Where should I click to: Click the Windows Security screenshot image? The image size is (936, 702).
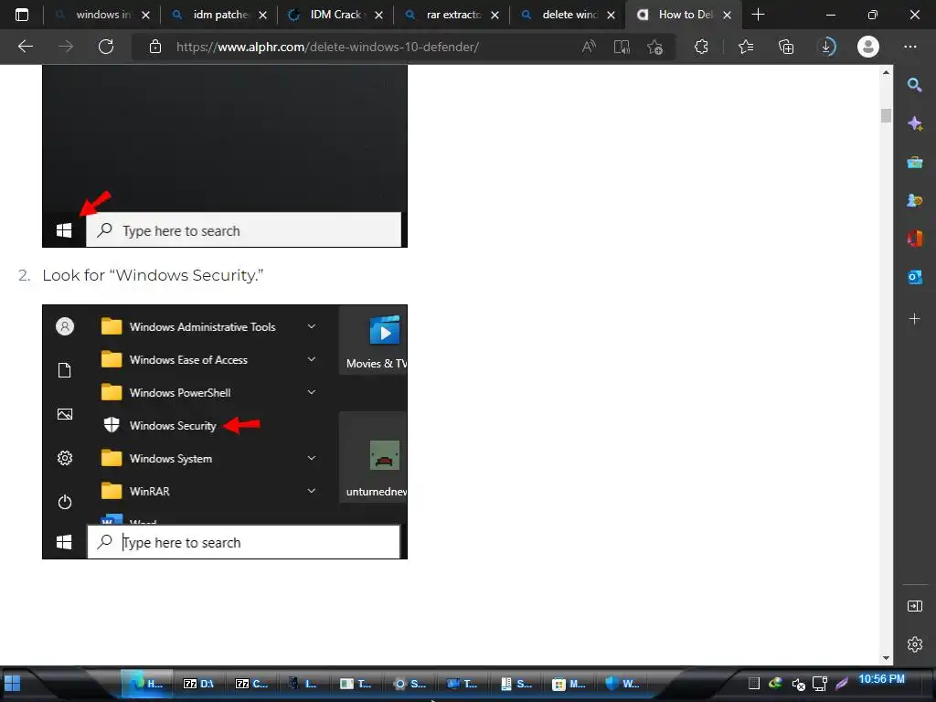pos(225,432)
